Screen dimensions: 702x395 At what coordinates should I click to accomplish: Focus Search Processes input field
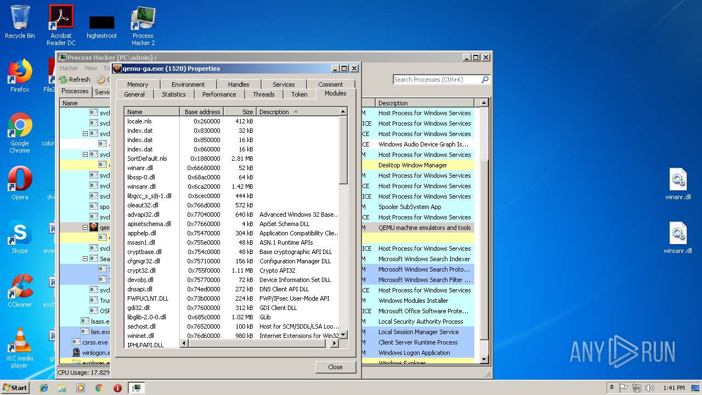click(437, 80)
